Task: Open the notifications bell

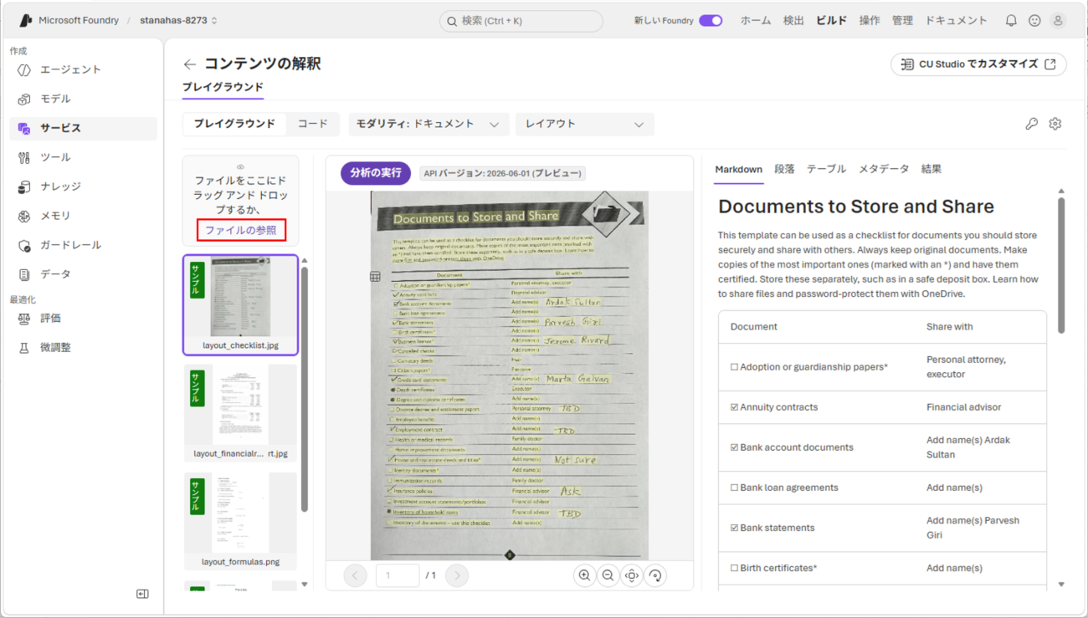Action: pos(1011,21)
